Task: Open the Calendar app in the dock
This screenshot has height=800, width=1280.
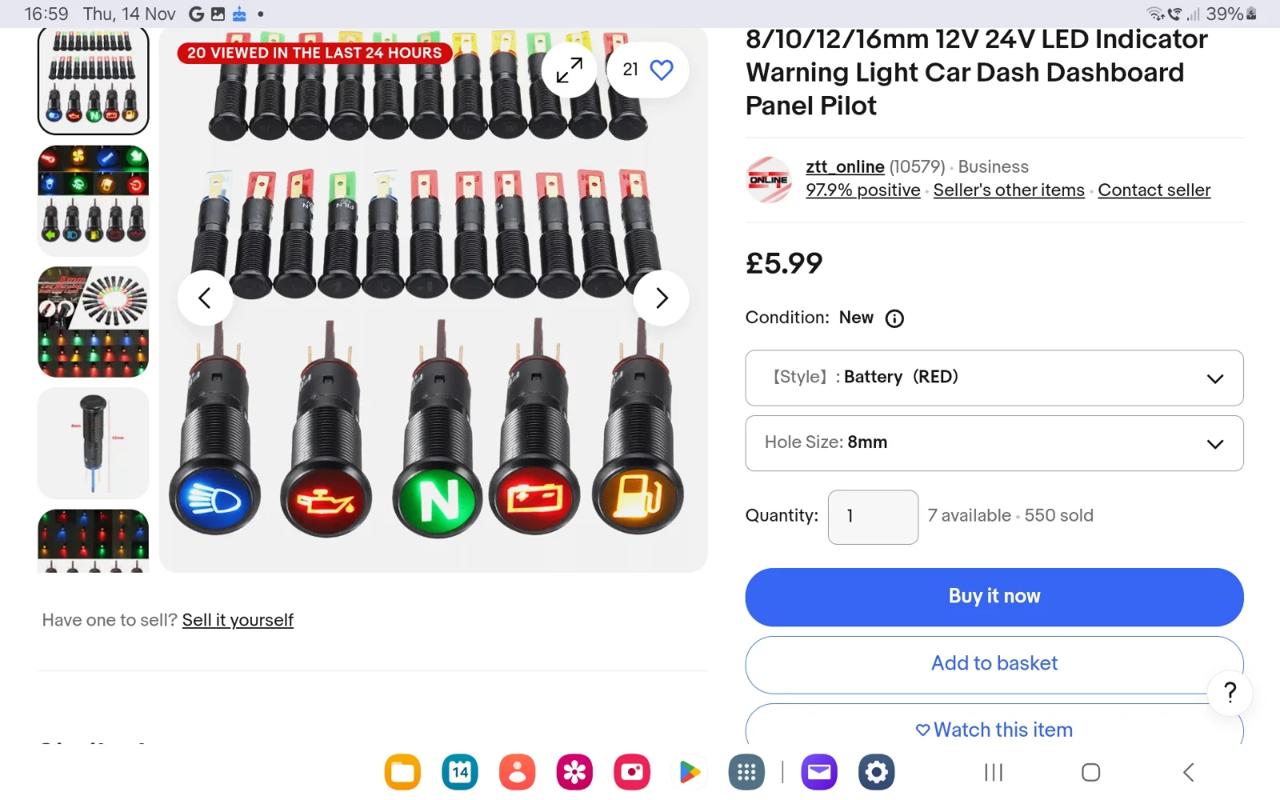Action: 459,772
